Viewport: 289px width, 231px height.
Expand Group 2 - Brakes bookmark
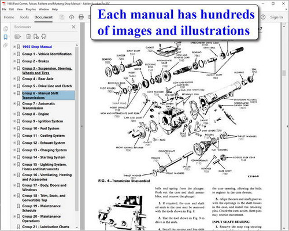point(14,61)
